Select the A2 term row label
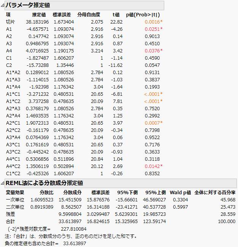 pos(9,36)
